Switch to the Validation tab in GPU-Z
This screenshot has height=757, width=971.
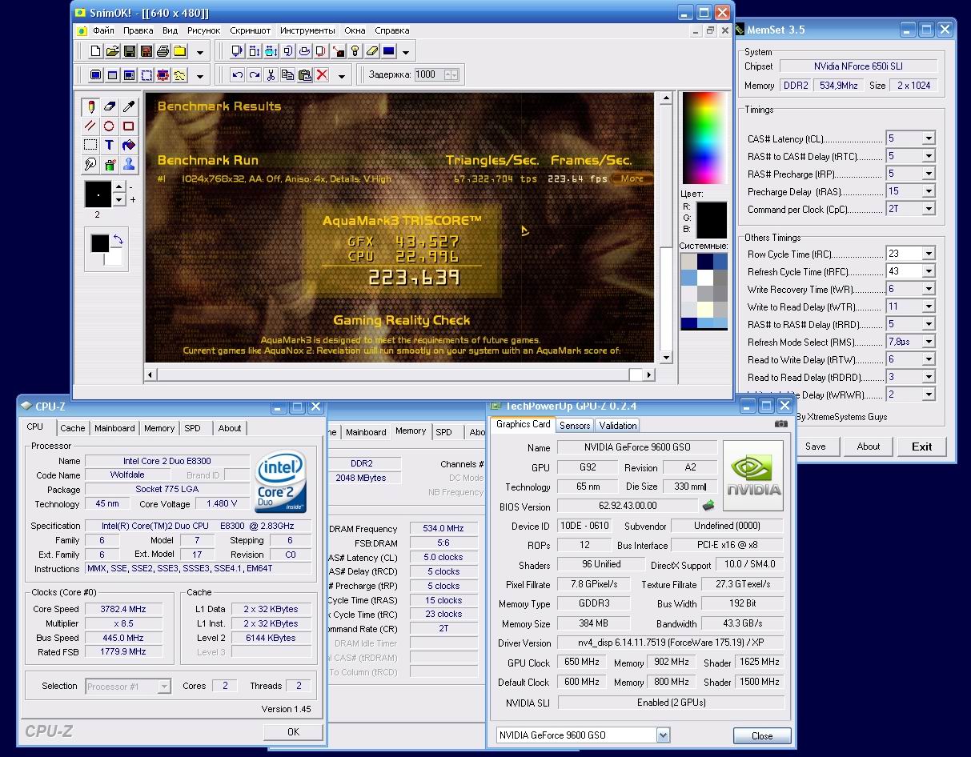[x=618, y=425]
